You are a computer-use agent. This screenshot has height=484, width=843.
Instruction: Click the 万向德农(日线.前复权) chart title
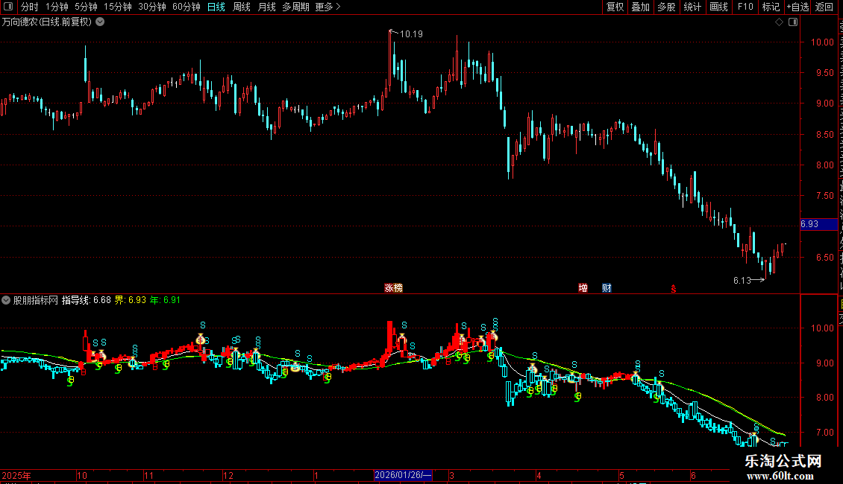click(47, 22)
